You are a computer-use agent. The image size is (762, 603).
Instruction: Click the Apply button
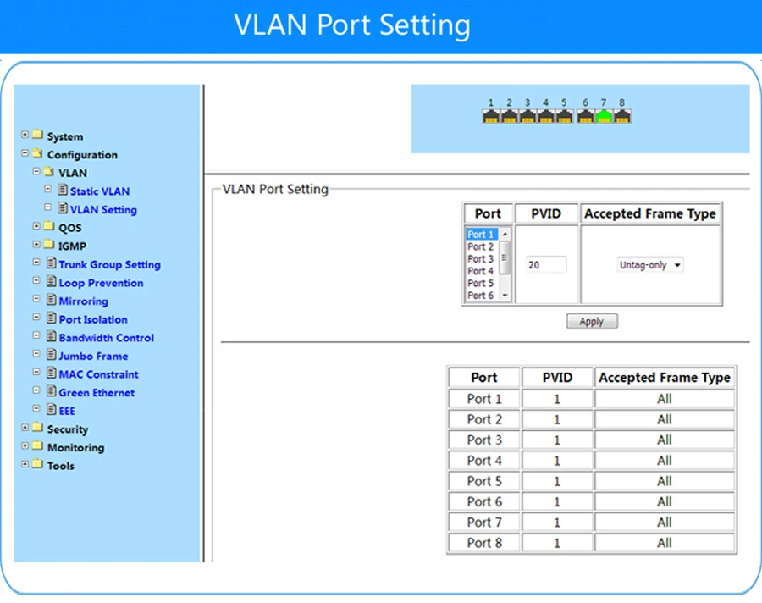click(x=592, y=322)
